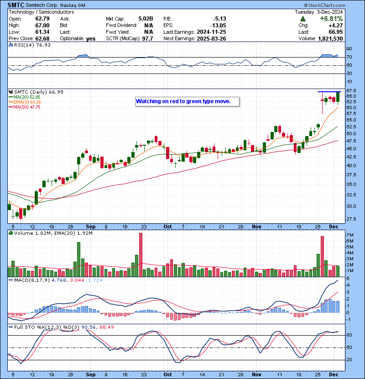
Task: Click the RSI(14) 76.93 label
Action: [32, 45]
